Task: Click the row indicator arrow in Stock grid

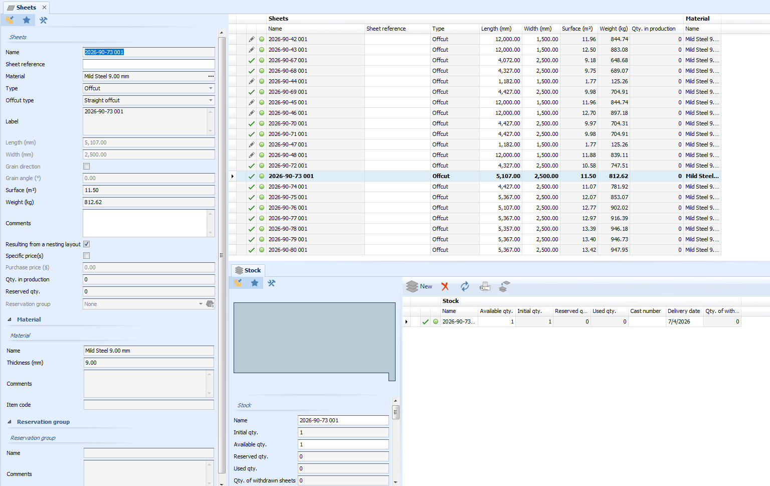Action: 407,321
